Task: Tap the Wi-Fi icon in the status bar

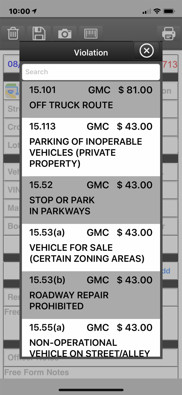Action: tap(157, 11)
